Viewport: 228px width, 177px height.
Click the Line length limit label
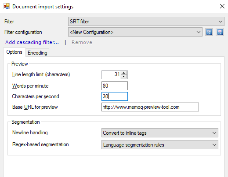[x=41, y=74]
